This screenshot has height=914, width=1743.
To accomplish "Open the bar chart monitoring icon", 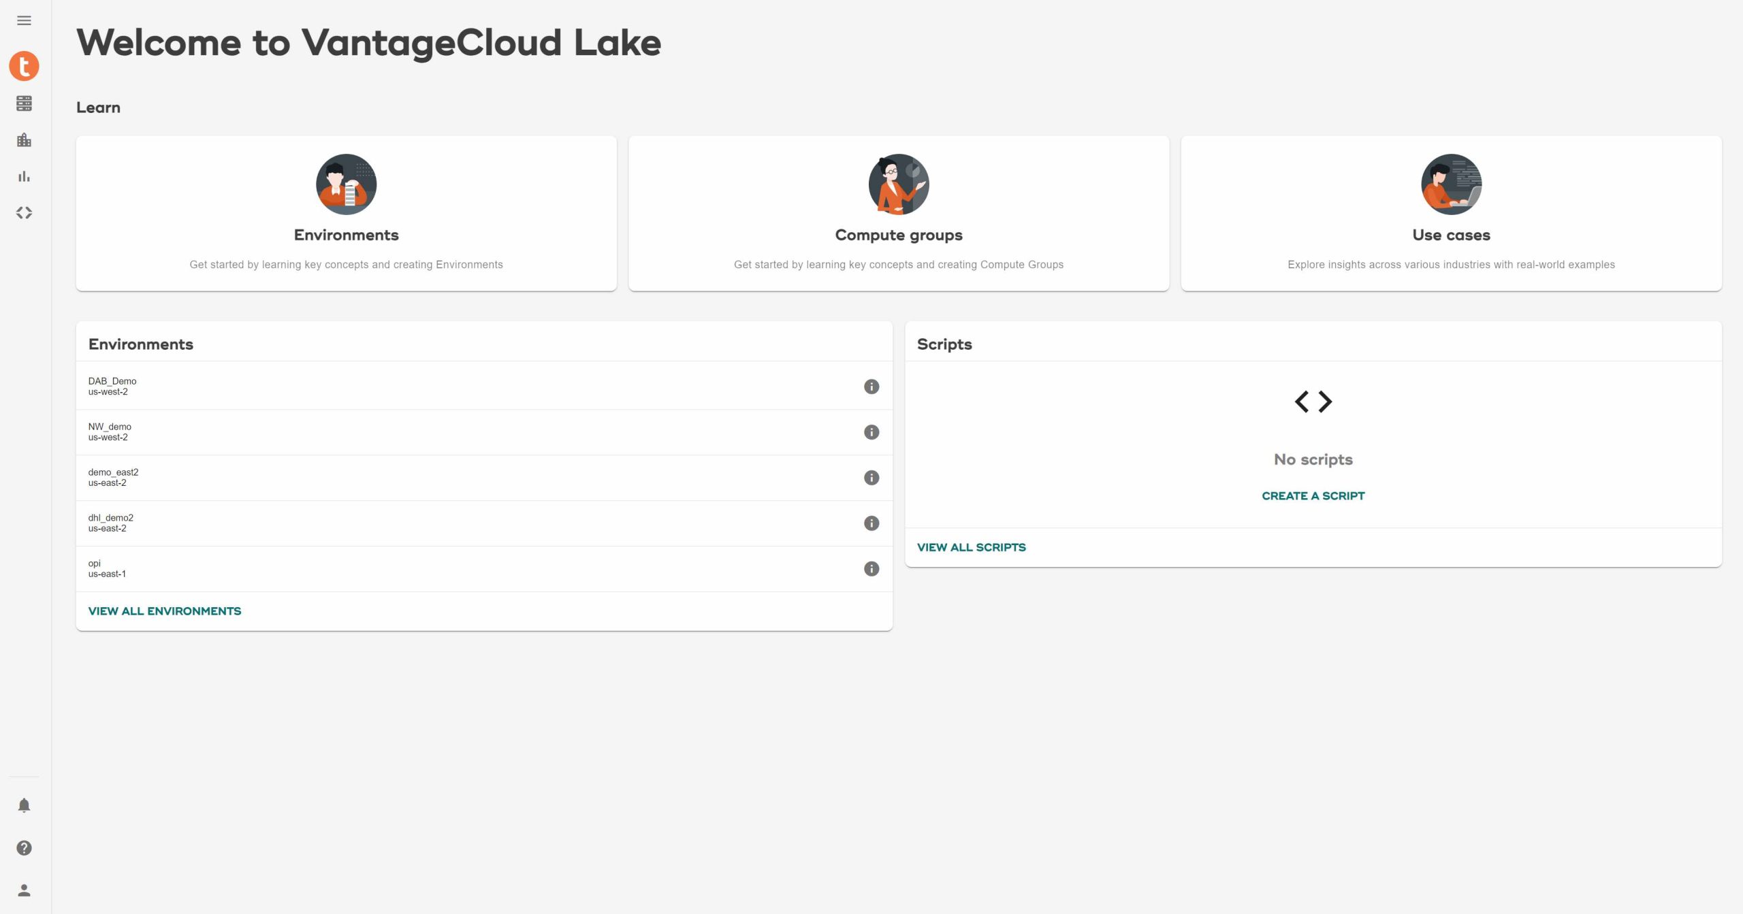I will pyautogui.click(x=24, y=176).
